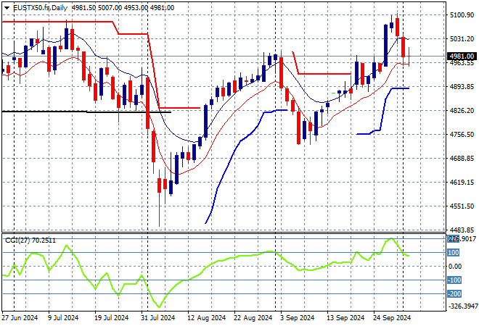Click the EUSTX50.fs,Daily chart title

(x=36, y=6)
